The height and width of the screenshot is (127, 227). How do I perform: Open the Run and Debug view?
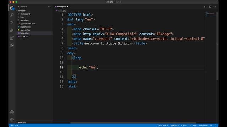point(12,30)
